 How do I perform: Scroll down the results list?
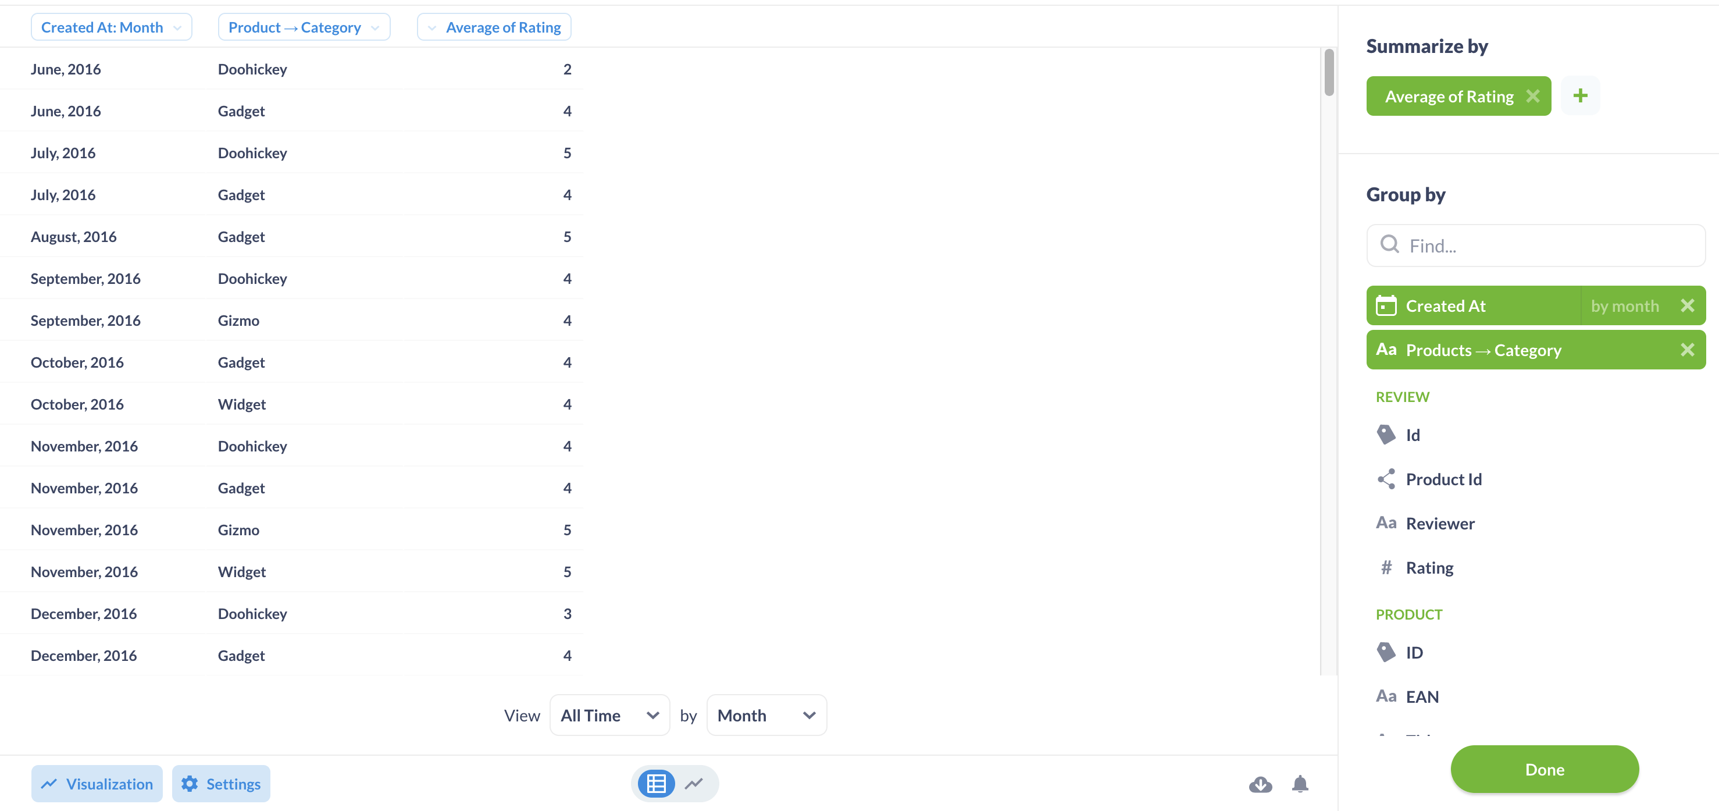click(1325, 439)
